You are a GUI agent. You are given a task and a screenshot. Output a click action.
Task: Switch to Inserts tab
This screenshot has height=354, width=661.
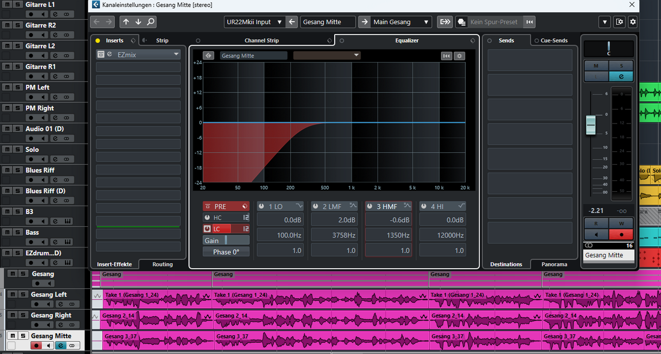114,40
